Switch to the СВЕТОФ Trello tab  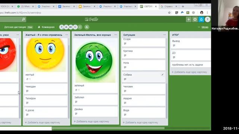coord(148,6)
